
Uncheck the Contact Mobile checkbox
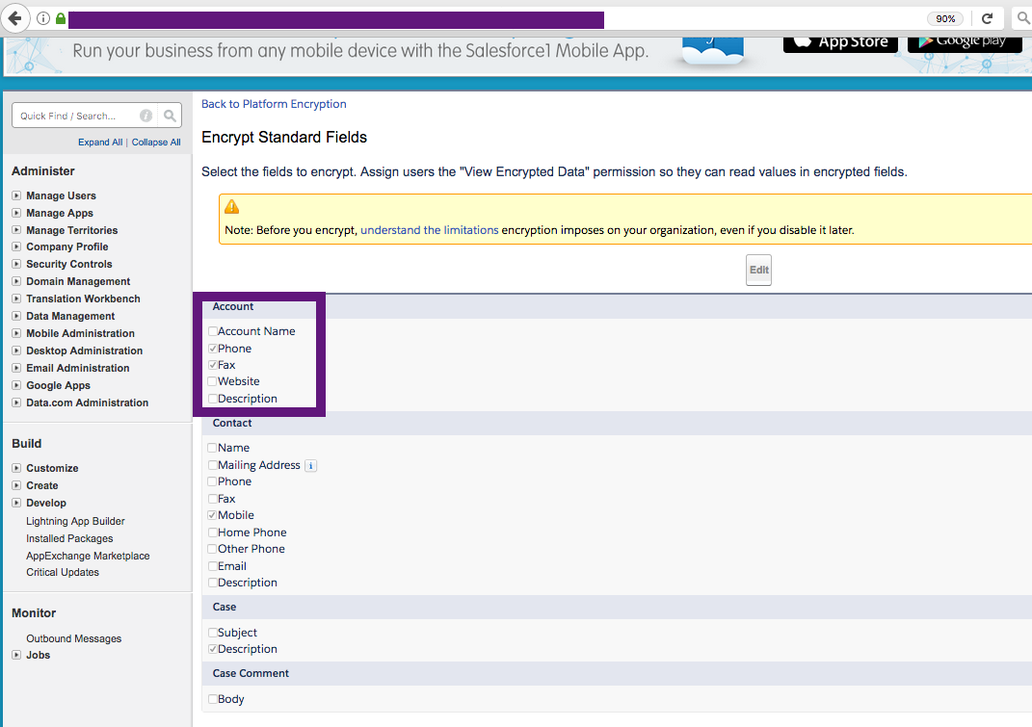pyautogui.click(x=213, y=515)
